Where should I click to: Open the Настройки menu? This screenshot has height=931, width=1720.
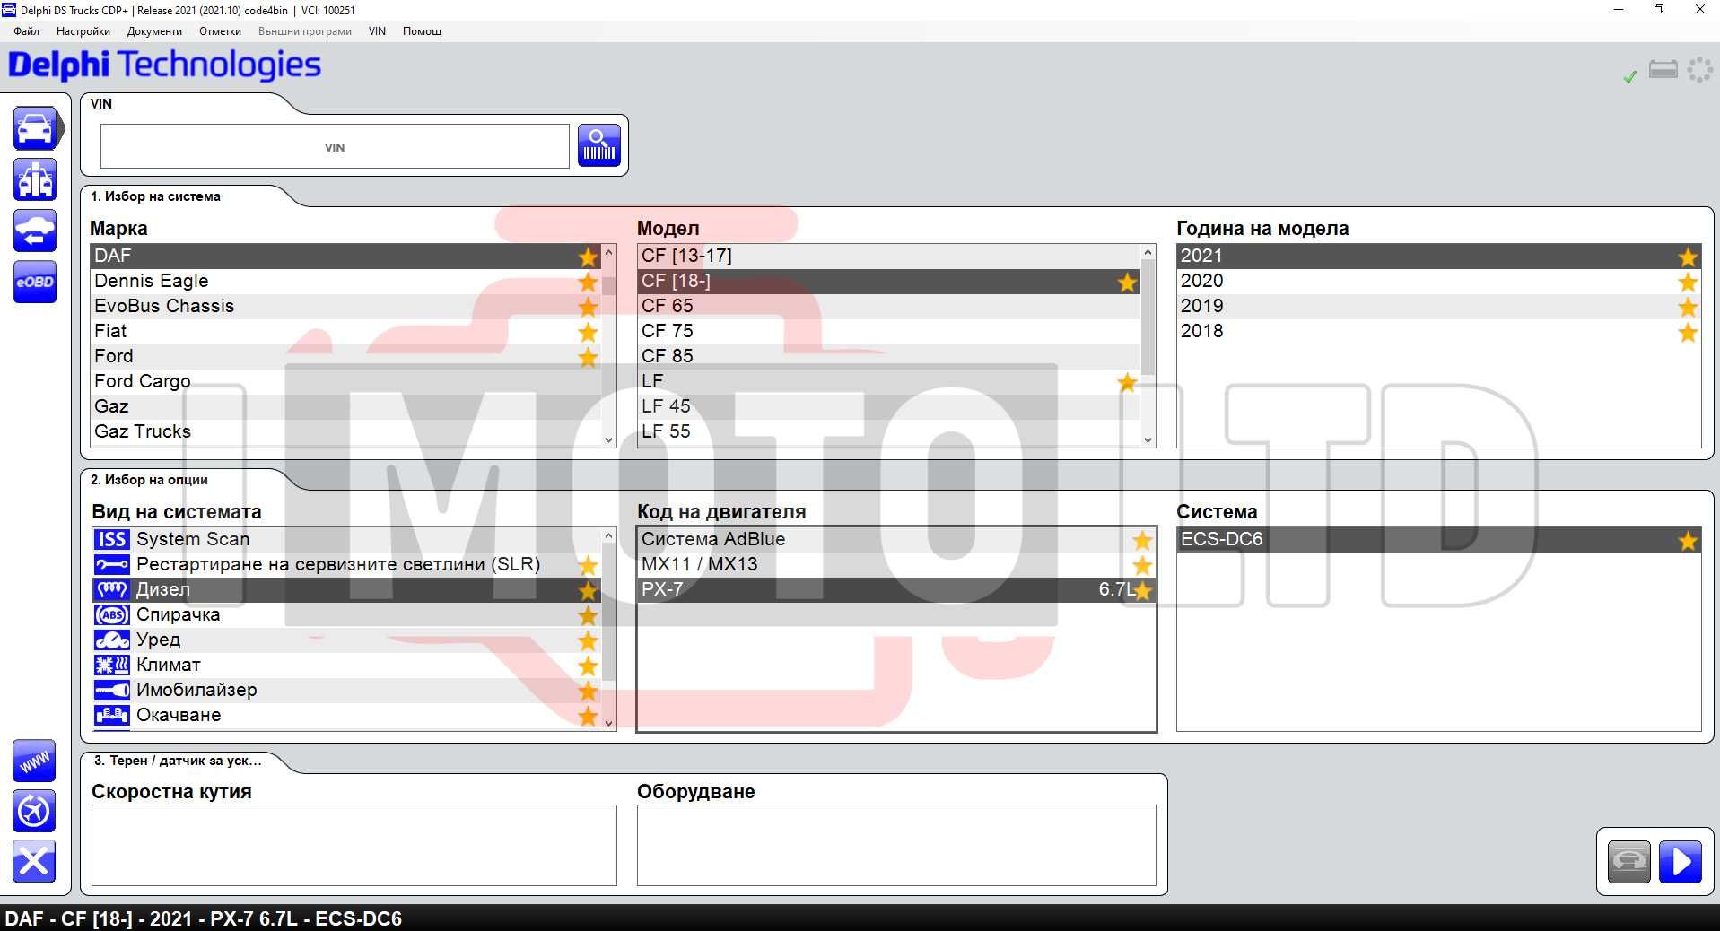click(83, 30)
